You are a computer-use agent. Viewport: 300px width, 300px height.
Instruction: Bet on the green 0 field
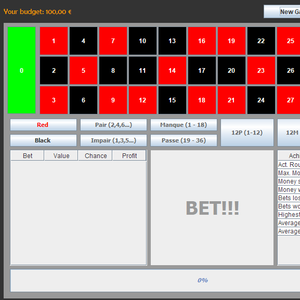[22, 70]
